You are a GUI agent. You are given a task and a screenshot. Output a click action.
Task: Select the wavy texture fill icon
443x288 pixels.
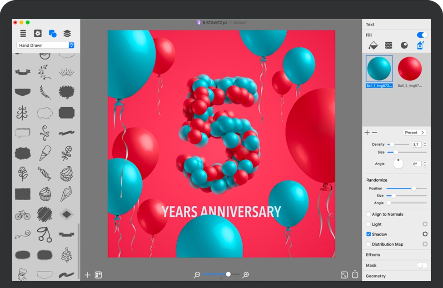388,45
